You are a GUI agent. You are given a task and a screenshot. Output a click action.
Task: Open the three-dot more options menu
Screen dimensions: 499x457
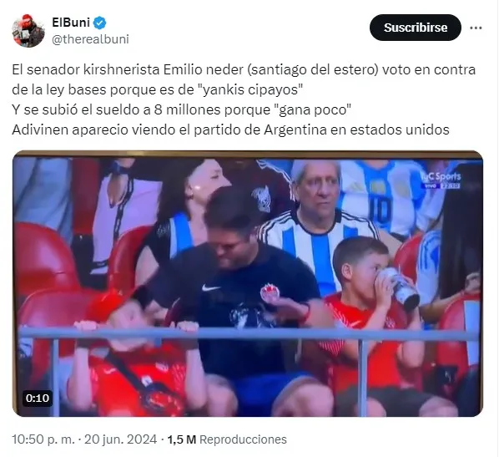pos(476,28)
